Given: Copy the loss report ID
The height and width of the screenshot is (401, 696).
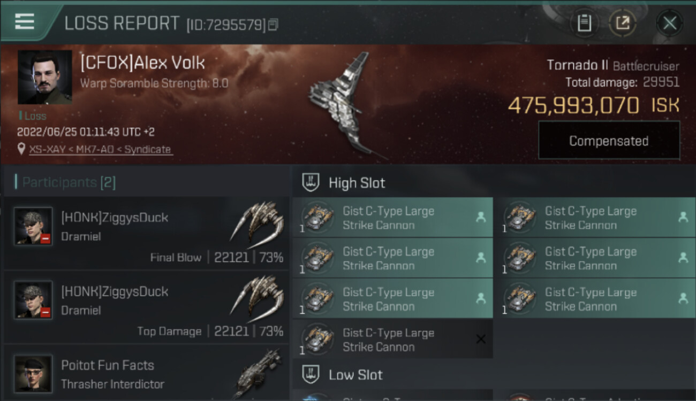Looking at the screenshot, I should [x=274, y=25].
